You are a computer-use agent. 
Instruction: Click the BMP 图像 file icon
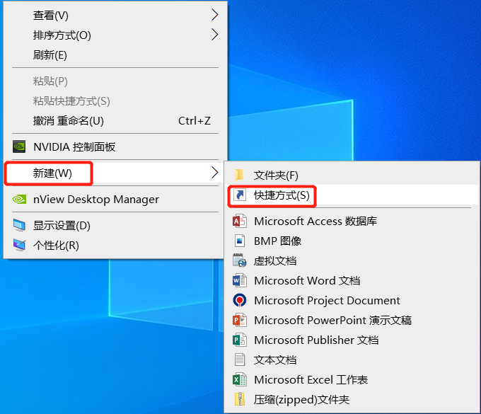point(239,241)
